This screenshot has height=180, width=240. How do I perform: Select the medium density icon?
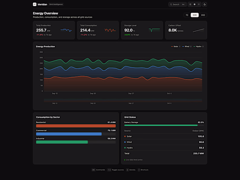pyautogui.click(x=194, y=4)
